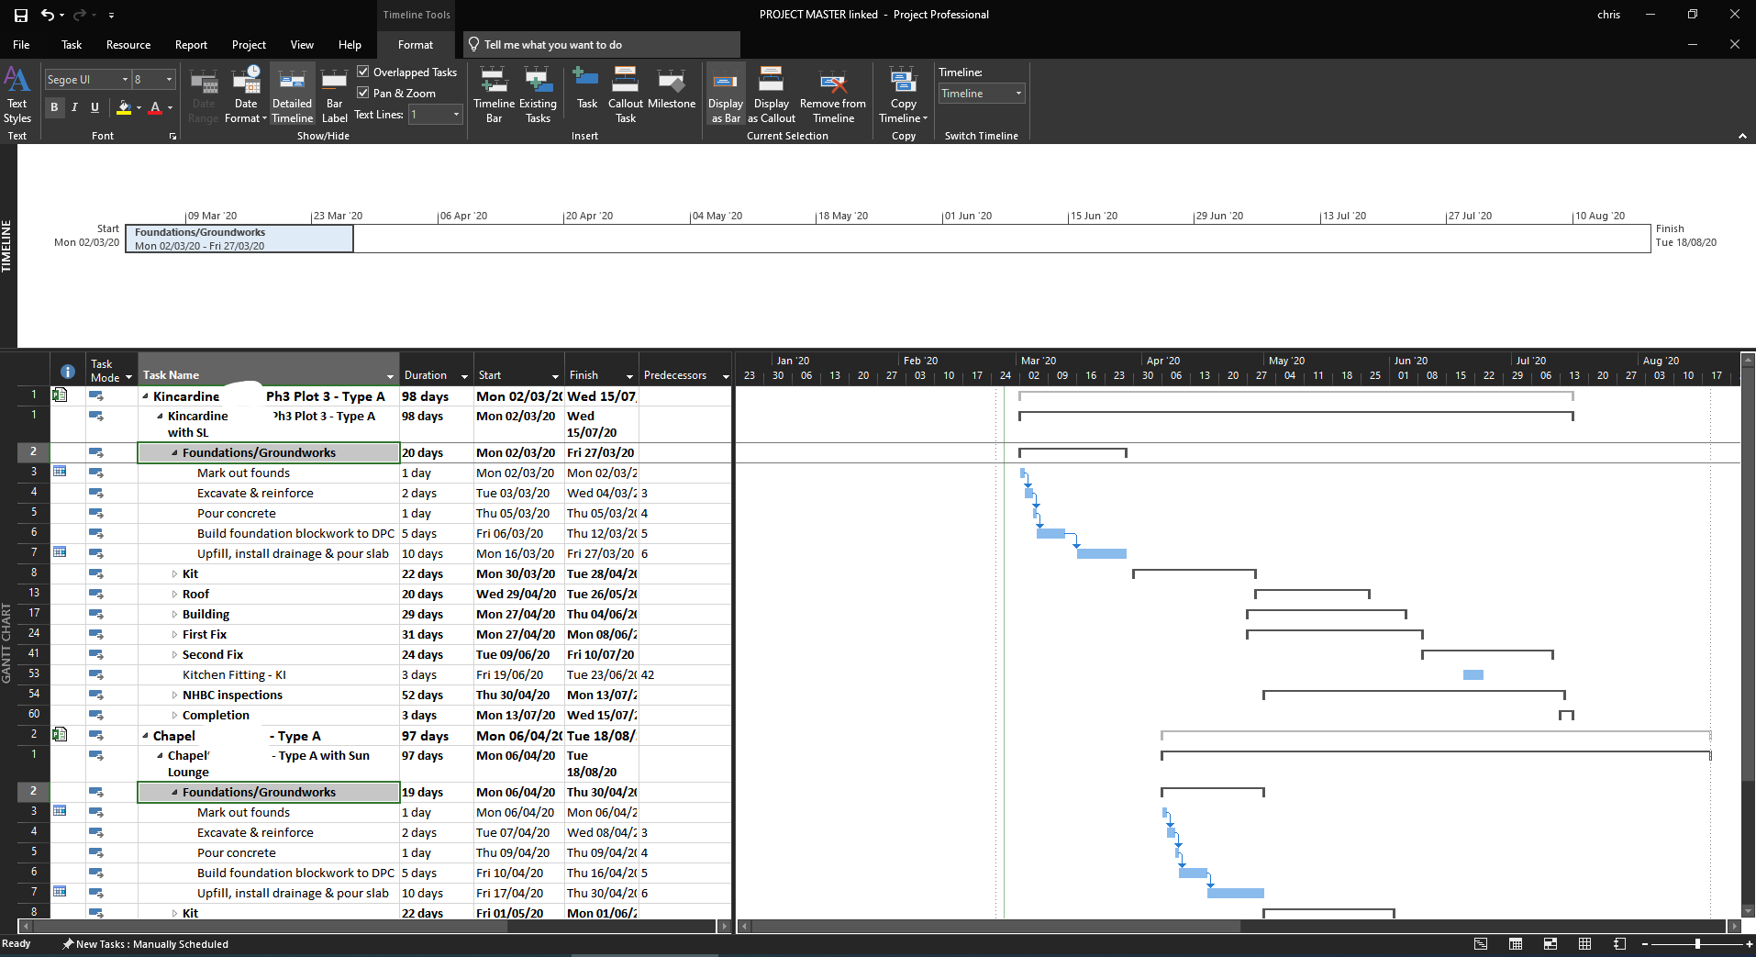Insert a Timeline Bar

click(x=494, y=95)
